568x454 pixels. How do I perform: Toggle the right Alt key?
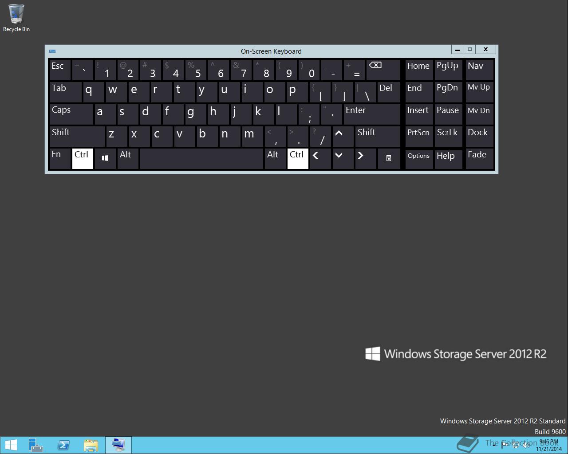click(x=275, y=159)
